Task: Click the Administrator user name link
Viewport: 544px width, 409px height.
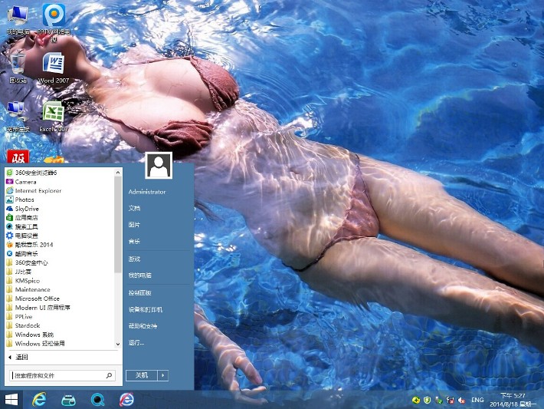Action: click(147, 192)
